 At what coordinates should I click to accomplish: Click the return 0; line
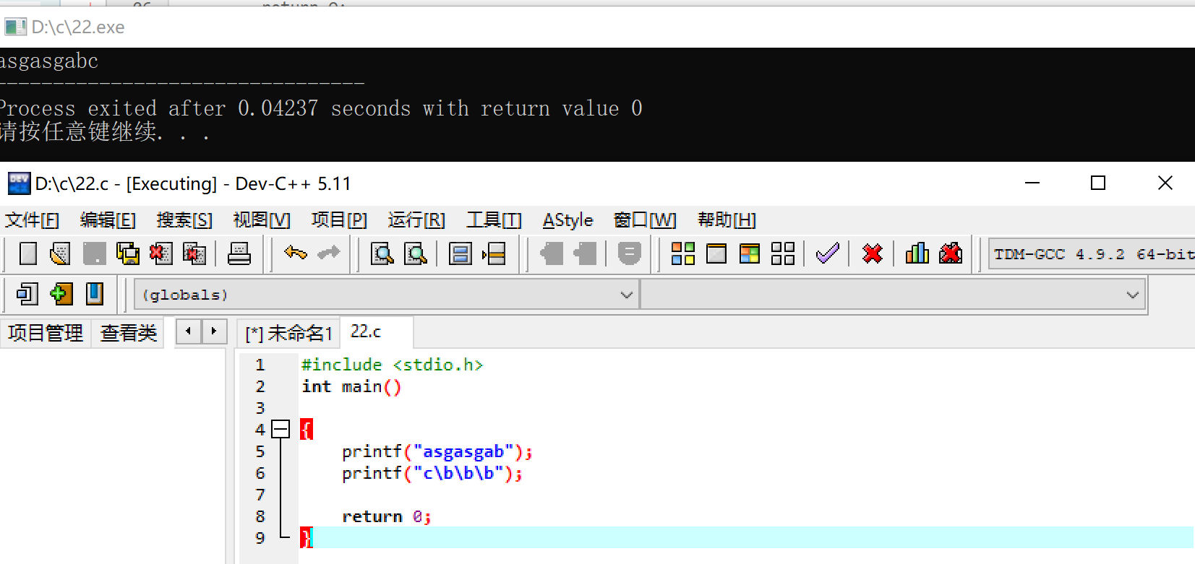[x=387, y=516]
